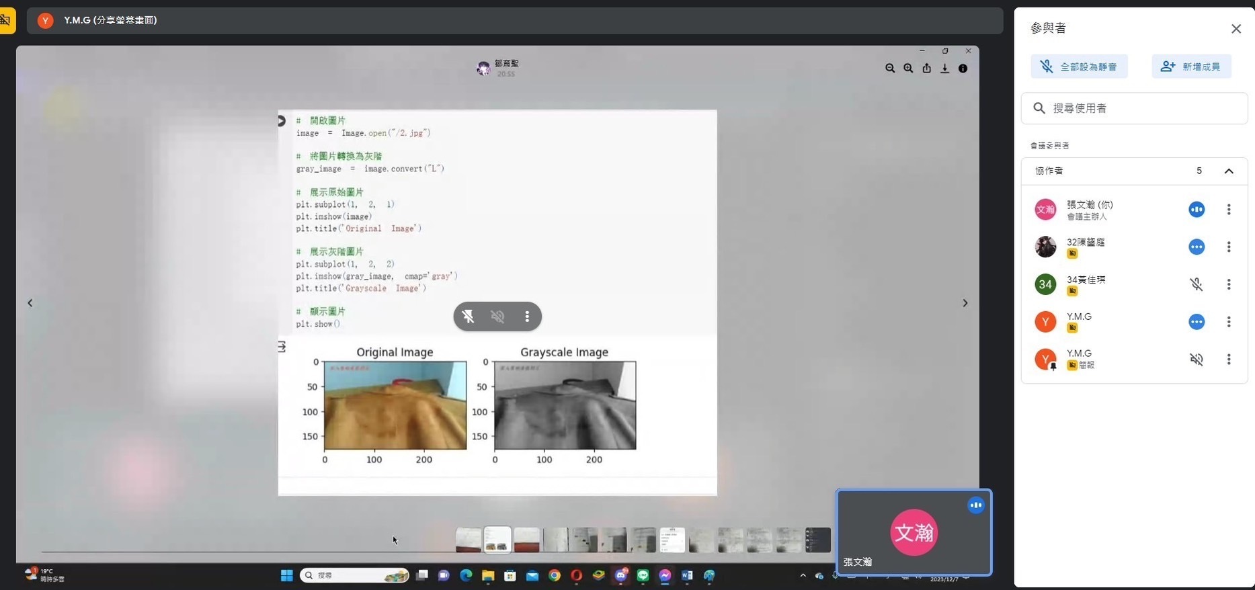Open more options for Y.M.G 簡報 entry

tap(1229, 360)
